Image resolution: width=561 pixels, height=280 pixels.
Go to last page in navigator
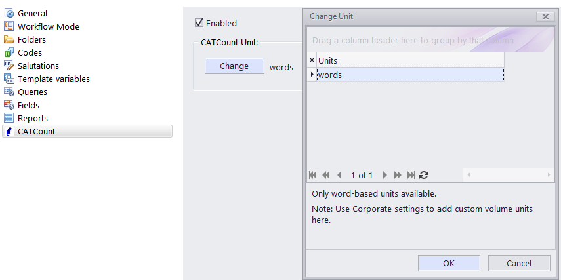coord(411,175)
